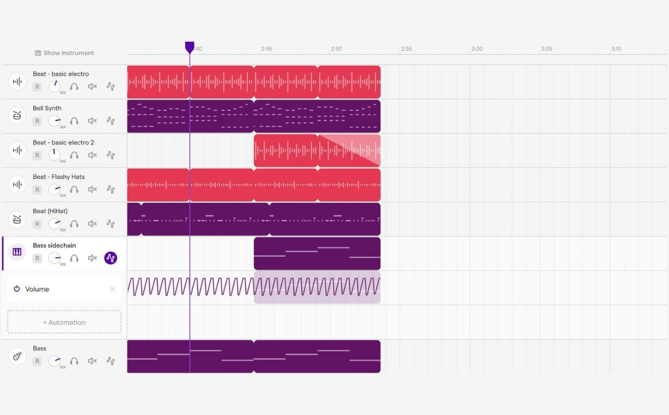Image resolution: width=669 pixels, height=415 pixels.
Task: Click the purple playhead marker
Action: [x=190, y=48]
